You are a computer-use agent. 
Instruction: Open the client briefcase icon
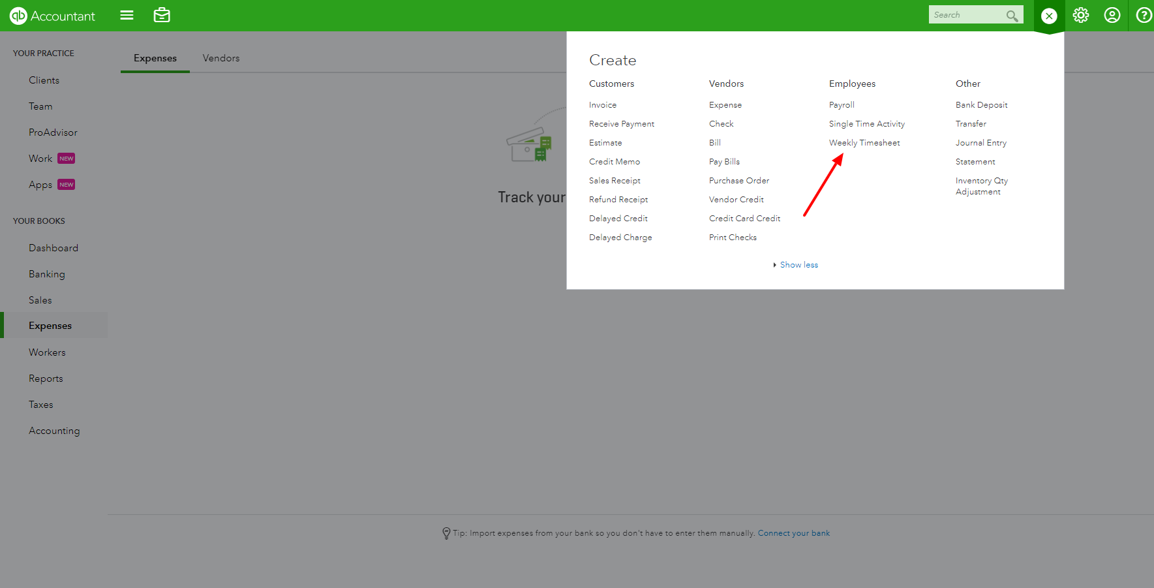[x=161, y=15]
